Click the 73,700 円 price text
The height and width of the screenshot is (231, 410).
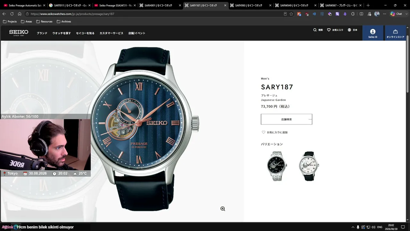(275, 107)
